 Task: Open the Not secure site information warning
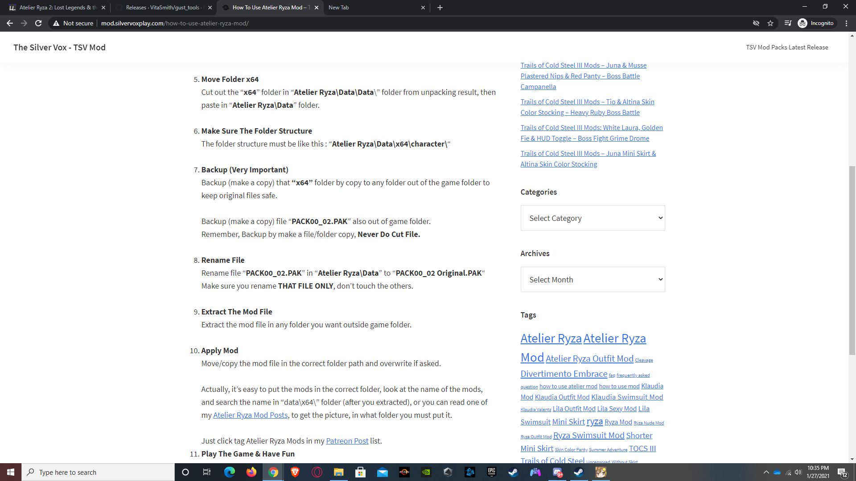pos(73,23)
